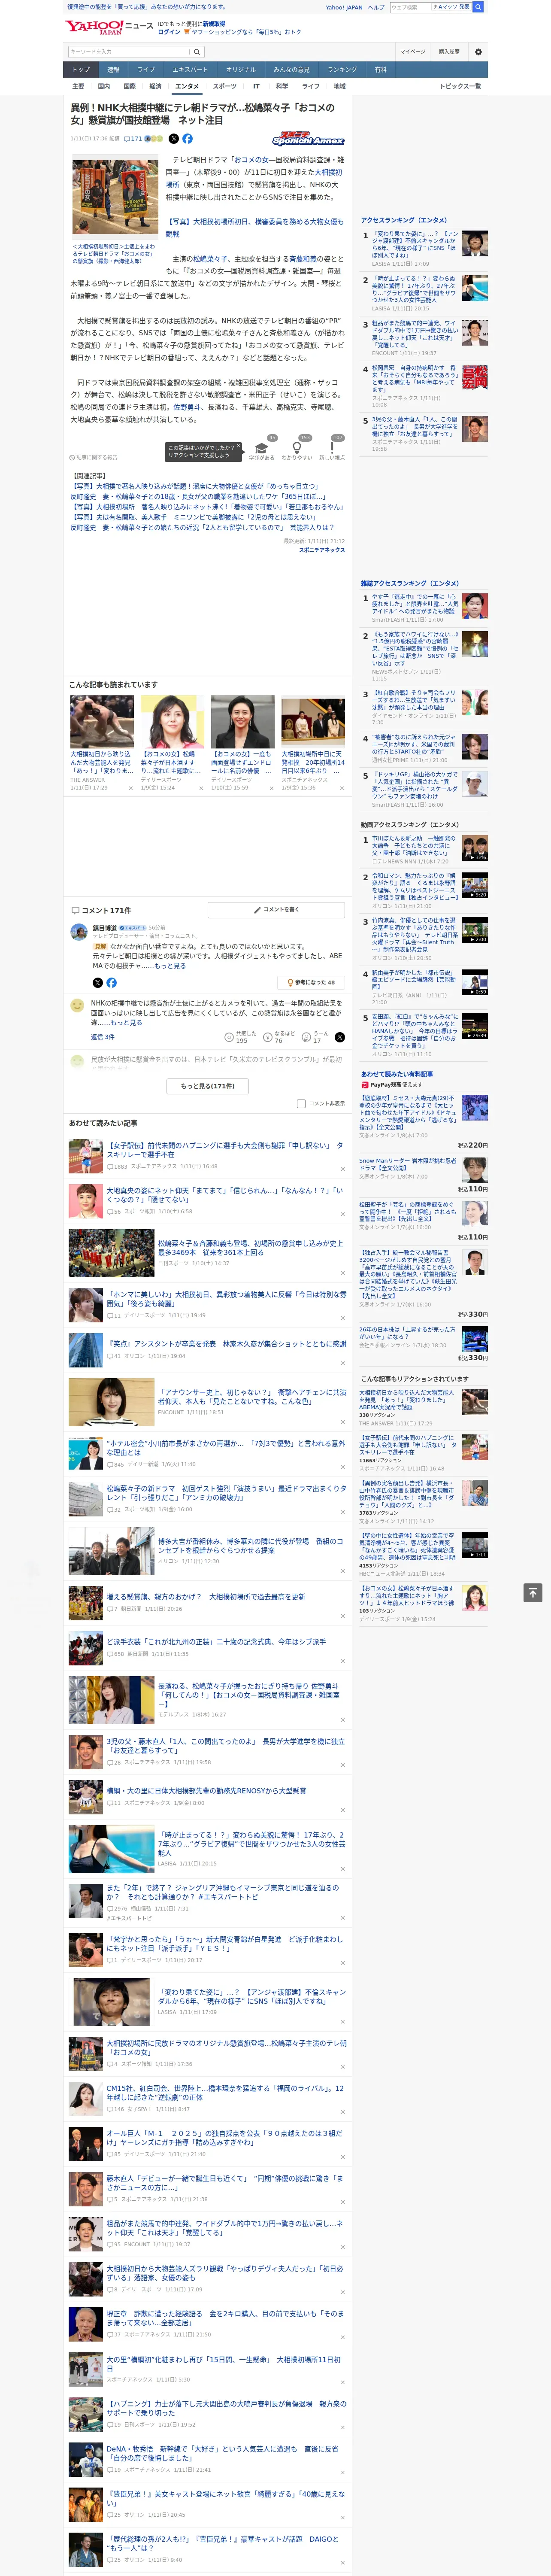Open the 返信 3件 replies link
551x2576 pixels.
tap(102, 1037)
